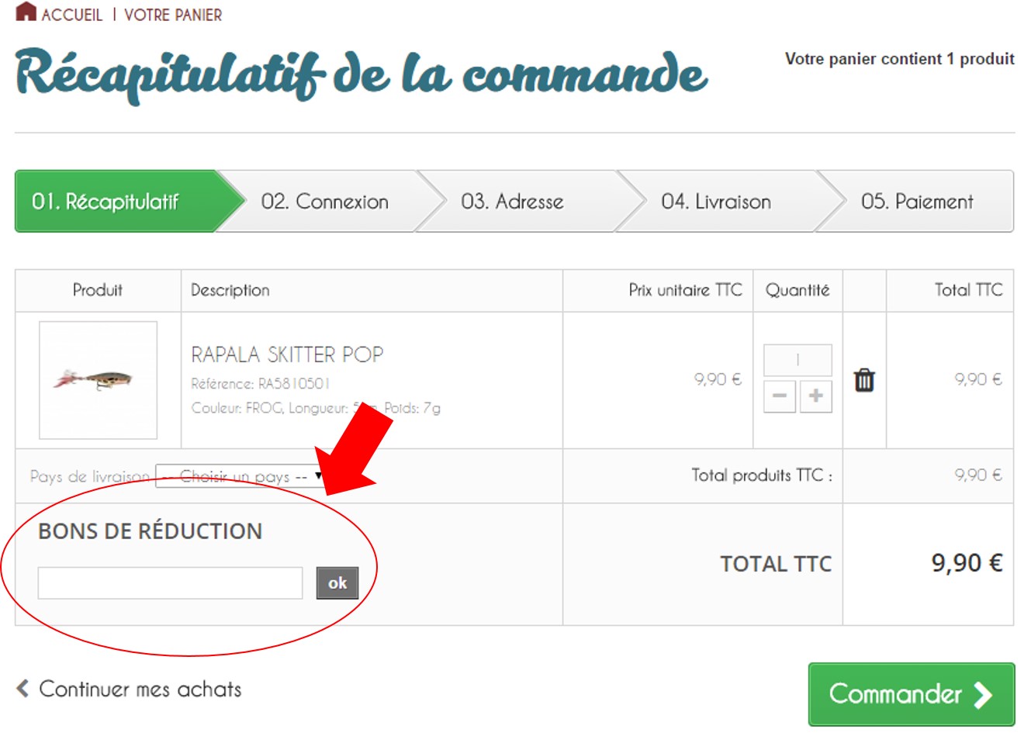Click the product quantity input field
Viewport: 1031px width, 743px height.
click(797, 360)
